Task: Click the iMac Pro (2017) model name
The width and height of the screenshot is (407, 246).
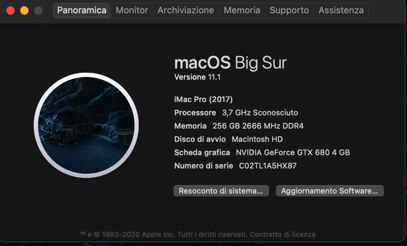Action: click(x=203, y=99)
